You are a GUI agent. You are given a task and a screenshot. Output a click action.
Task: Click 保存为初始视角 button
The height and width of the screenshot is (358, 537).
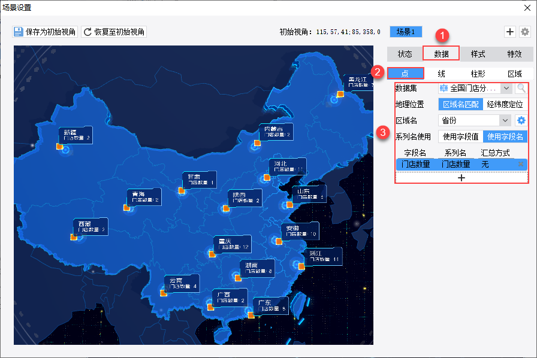pos(45,32)
